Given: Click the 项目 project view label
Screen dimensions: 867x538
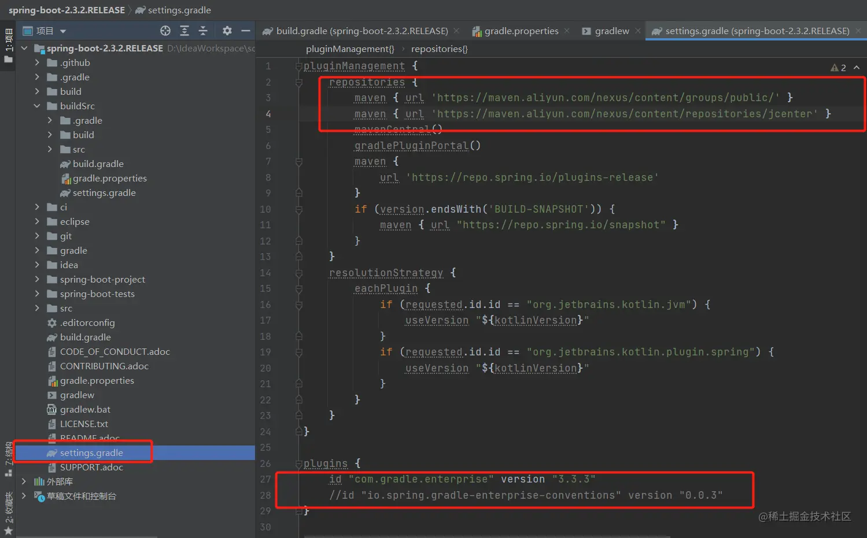Looking at the screenshot, I should 45,31.
